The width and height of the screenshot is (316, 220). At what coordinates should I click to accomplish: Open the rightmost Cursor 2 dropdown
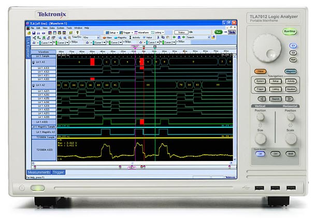click(x=169, y=42)
